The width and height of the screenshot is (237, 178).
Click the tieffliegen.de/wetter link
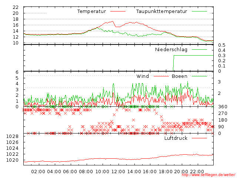[x=208, y=175]
